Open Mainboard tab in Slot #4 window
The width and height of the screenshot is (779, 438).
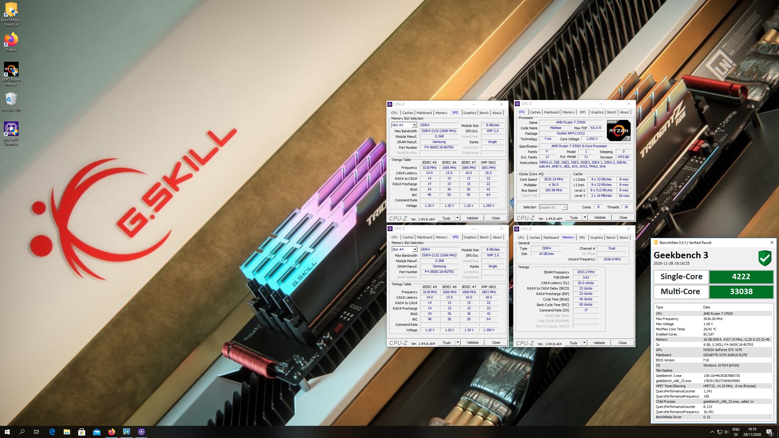(x=424, y=237)
